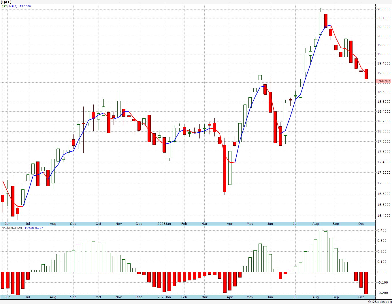Click the 20.4000 price axis label
The width and height of the screenshot is (392, 304).
[x=384, y=18]
